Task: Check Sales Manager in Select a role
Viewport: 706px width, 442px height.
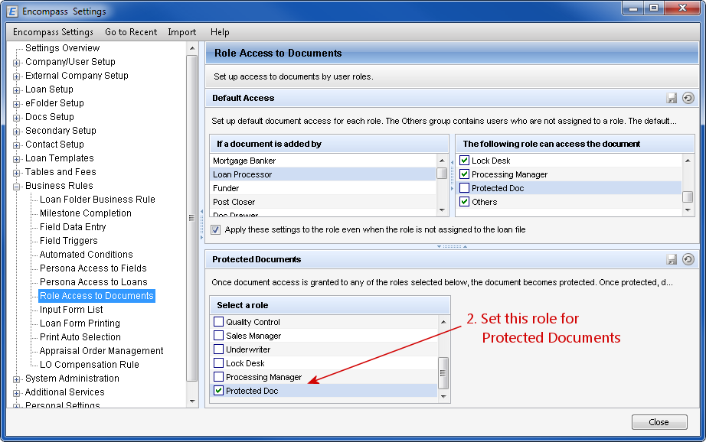Action: (x=218, y=336)
